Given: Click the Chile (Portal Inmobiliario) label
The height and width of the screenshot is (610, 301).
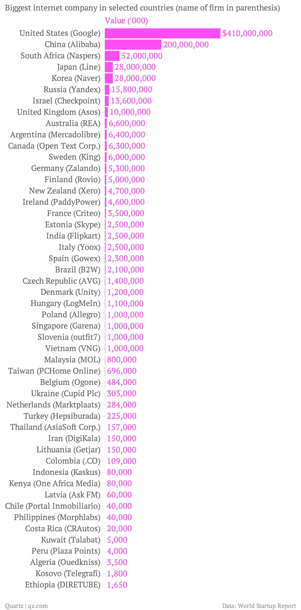Looking at the screenshot, I should pos(53,506).
